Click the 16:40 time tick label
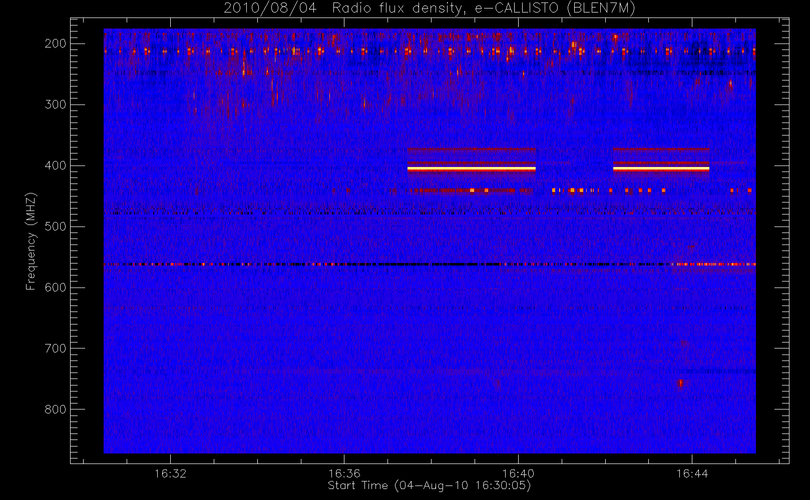This screenshot has height=500, width=810. 518,473
